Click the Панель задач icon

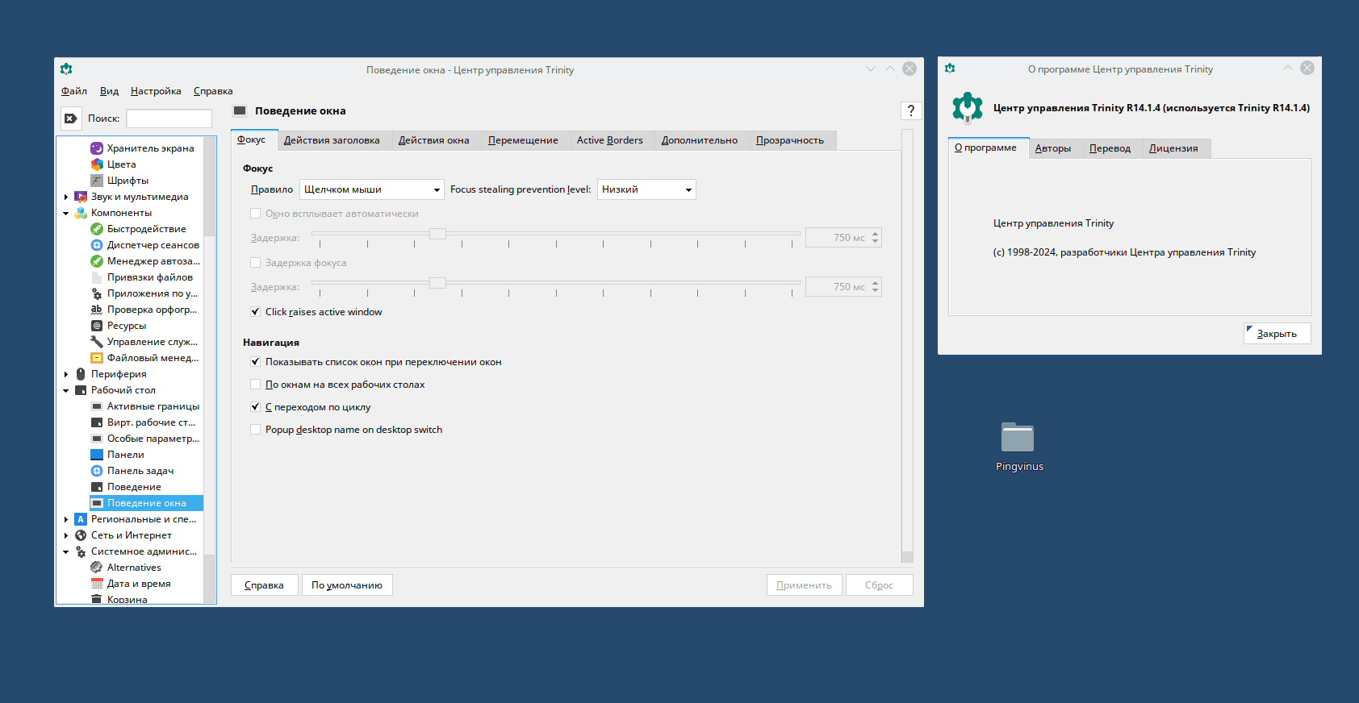(97, 471)
